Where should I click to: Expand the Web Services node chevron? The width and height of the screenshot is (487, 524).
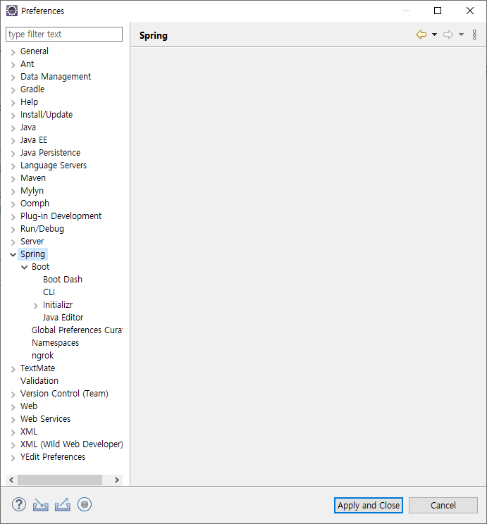pyautogui.click(x=13, y=420)
